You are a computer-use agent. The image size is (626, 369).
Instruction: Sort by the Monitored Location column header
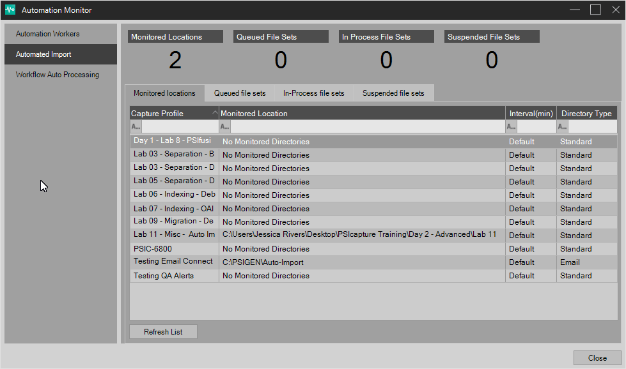pyautogui.click(x=362, y=113)
